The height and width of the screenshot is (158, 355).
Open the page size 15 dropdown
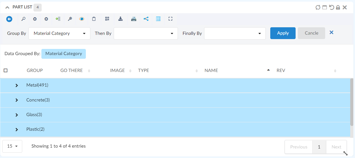(x=12, y=146)
